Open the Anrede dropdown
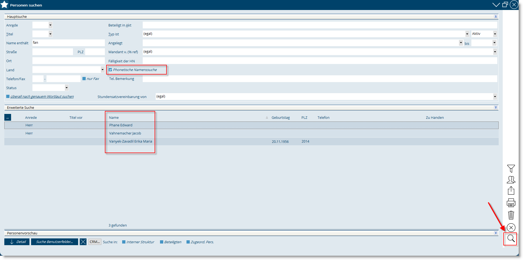 [x=50, y=25]
